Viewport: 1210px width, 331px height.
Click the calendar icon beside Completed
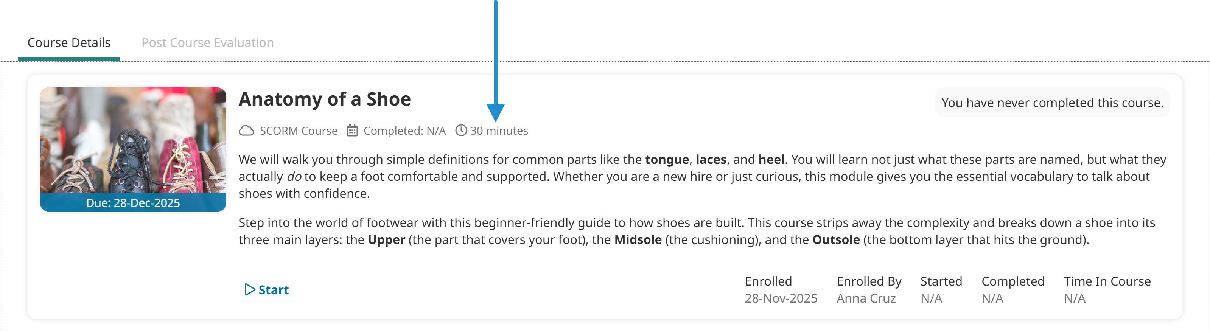tap(352, 131)
